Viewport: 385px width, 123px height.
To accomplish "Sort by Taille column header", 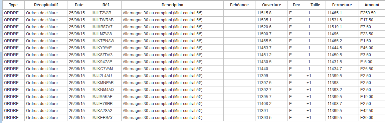I will tap(315, 5).
